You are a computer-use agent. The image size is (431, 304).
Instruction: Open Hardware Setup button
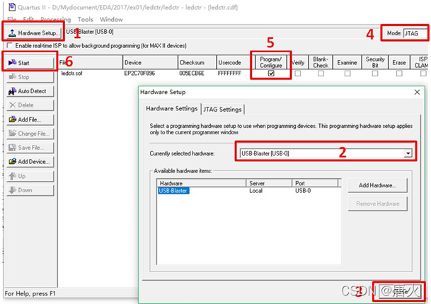click(x=33, y=33)
